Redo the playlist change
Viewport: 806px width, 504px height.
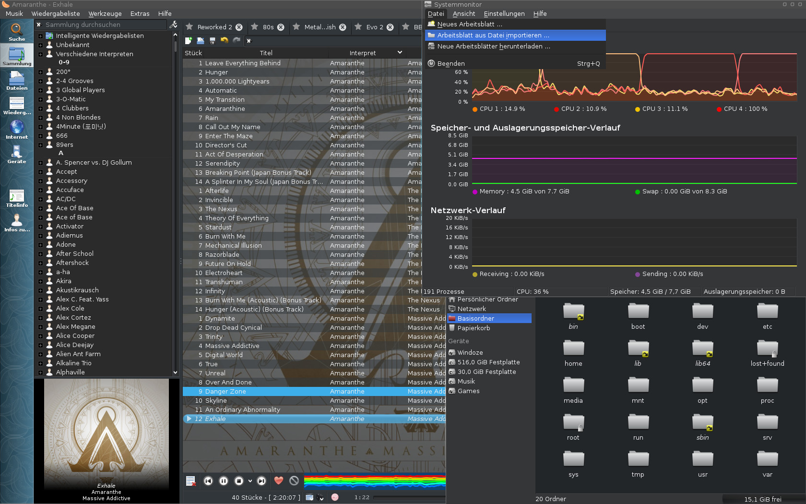[x=237, y=41]
